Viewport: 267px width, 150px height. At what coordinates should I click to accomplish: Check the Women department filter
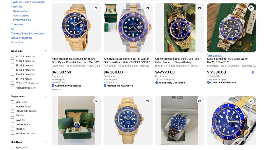12,106
